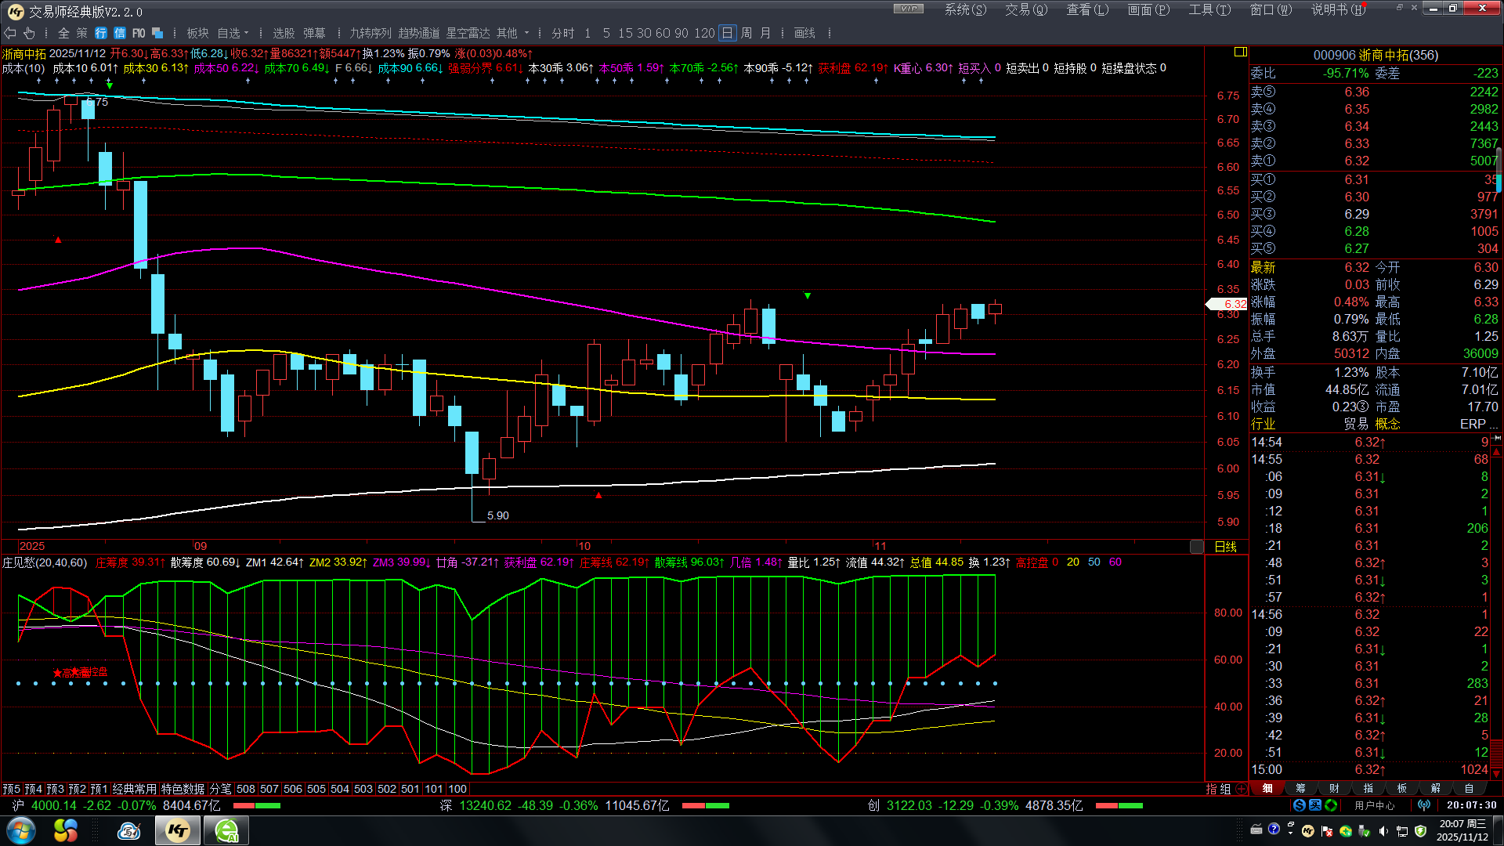Click the back arrow toolbar icon

10,33
